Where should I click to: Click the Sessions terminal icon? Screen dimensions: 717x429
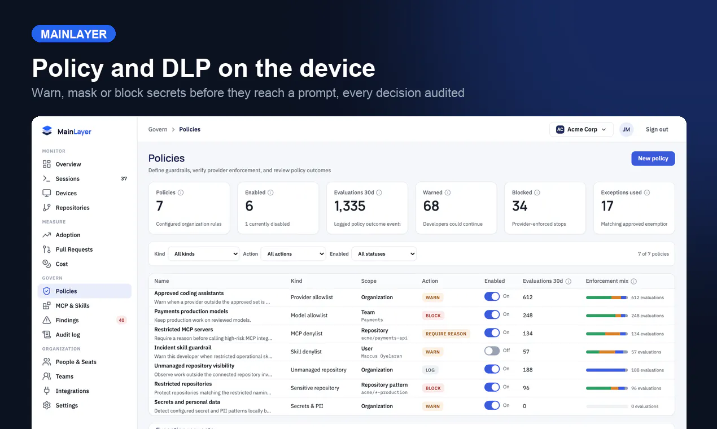pyautogui.click(x=47, y=178)
